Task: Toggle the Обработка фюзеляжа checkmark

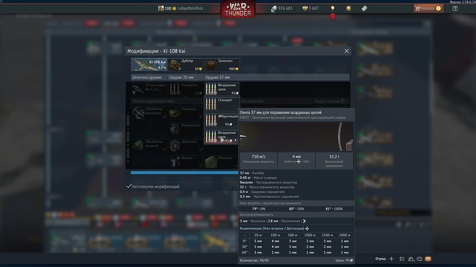Action: pyautogui.click(x=164, y=116)
